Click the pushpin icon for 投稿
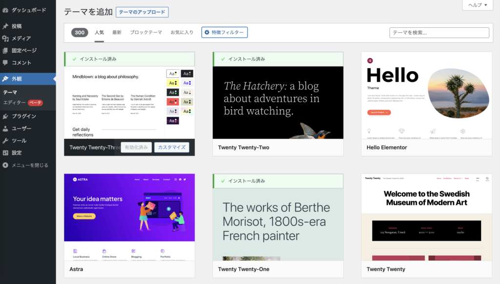The height and width of the screenshot is (284, 500). [5, 26]
